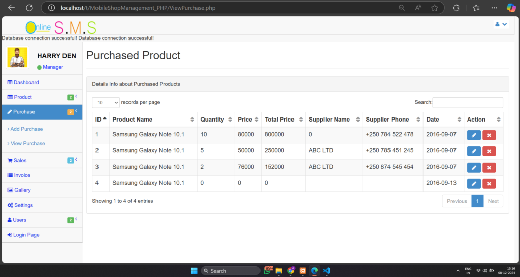Open Chrome icon on taskbar

point(291,271)
